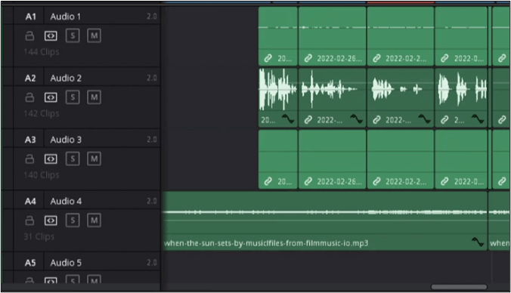The image size is (511, 293).
Task: Click the '140 Clips' count on Audio 3
Action: point(42,175)
